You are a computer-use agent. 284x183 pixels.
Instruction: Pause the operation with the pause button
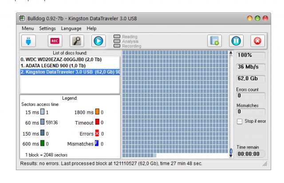tap(236, 41)
